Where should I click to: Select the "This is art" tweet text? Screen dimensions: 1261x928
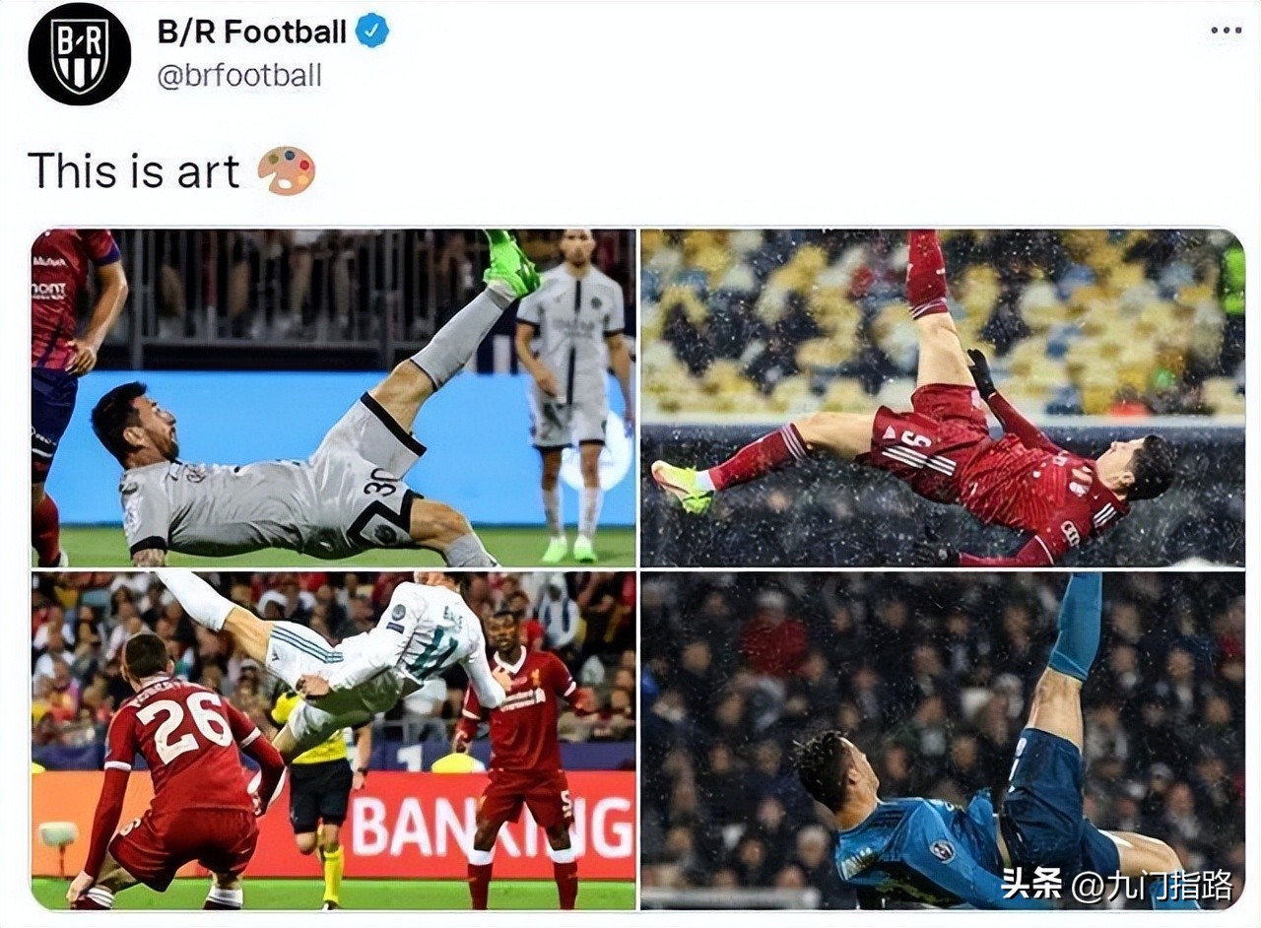(x=134, y=170)
